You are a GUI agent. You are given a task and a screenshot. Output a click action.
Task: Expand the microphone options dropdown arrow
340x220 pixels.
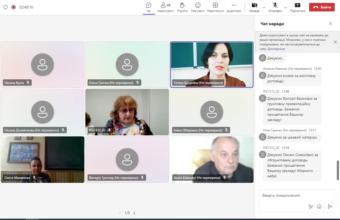coord(286,7)
